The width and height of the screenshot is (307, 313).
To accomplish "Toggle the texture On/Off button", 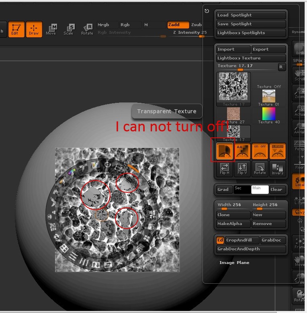I will pyautogui.click(x=260, y=151).
